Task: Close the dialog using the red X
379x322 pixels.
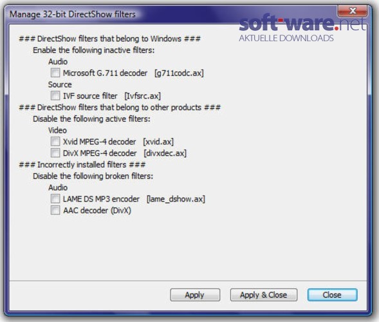Action: 353,11
